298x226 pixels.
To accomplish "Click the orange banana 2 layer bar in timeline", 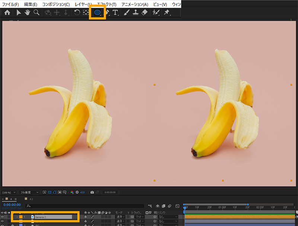I will tap(240, 217).
